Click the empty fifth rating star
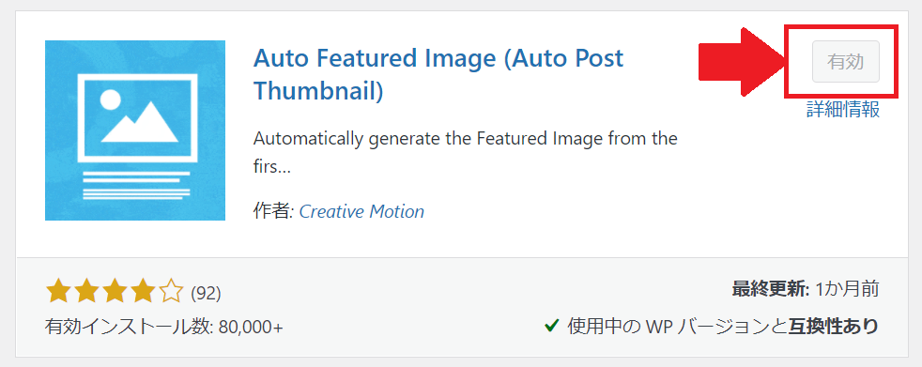 pos(171,291)
